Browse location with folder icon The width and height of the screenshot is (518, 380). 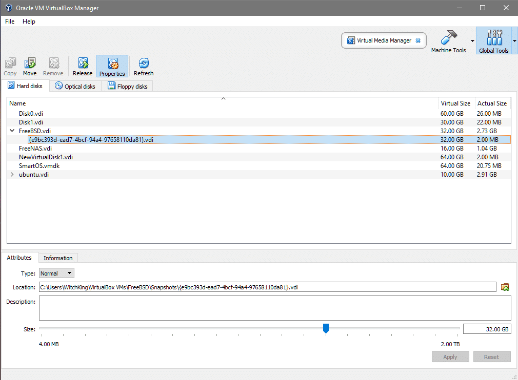[x=505, y=287]
